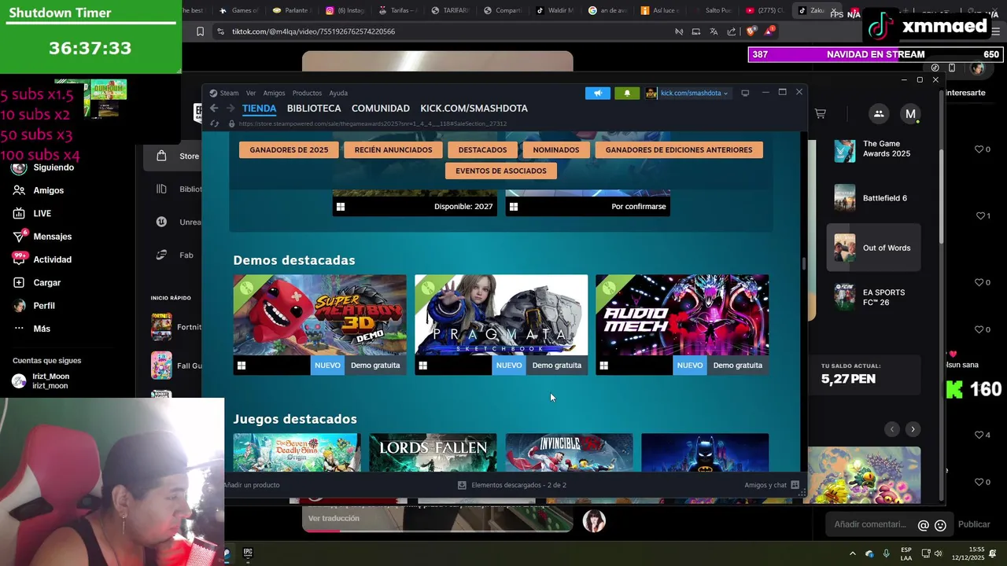Image resolution: width=1007 pixels, height=566 pixels.
Task: Click Demo gratuita under Pragmata
Action: coord(557,365)
